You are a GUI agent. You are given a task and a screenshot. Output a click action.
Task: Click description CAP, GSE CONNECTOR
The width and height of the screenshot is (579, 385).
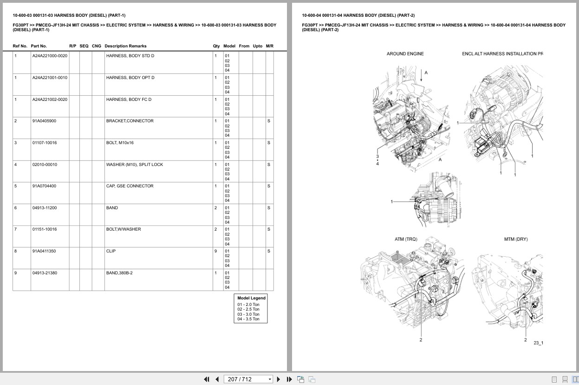tap(130, 186)
